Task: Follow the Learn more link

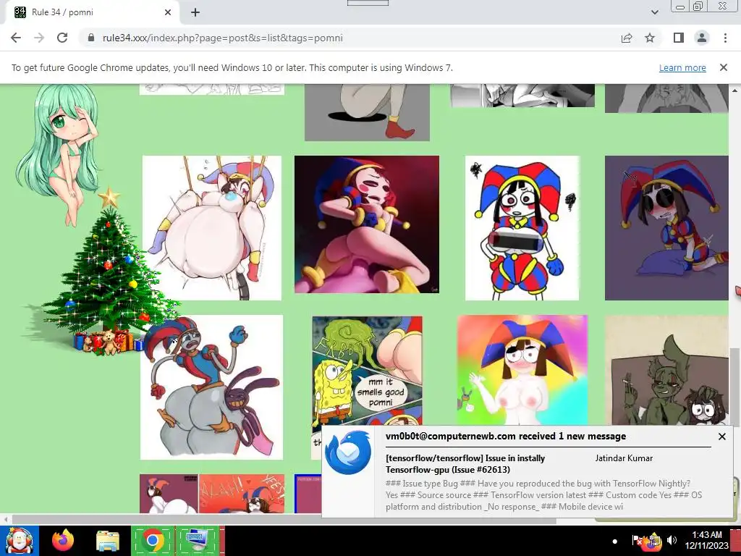Action: tap(682, 67)
